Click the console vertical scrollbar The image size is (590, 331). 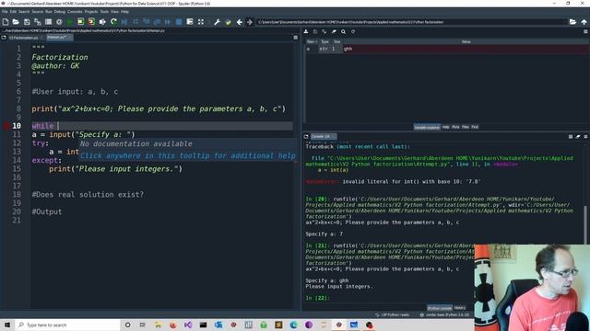(585, 225)
